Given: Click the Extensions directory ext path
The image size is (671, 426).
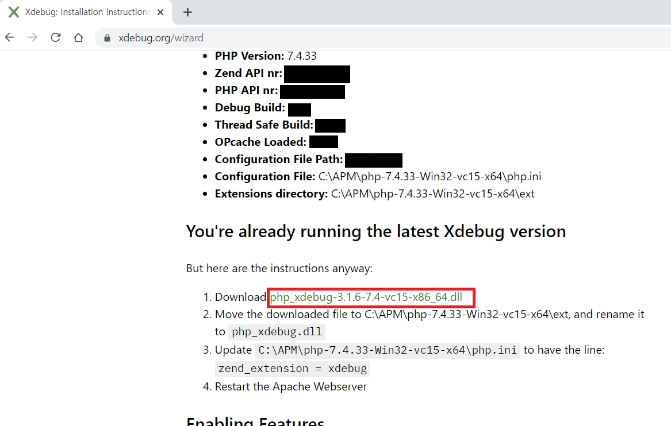Looking at the screenshot, I should [x=432, y=193].
